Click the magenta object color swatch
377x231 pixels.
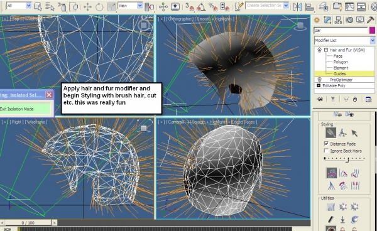click(x=372, y=31)
